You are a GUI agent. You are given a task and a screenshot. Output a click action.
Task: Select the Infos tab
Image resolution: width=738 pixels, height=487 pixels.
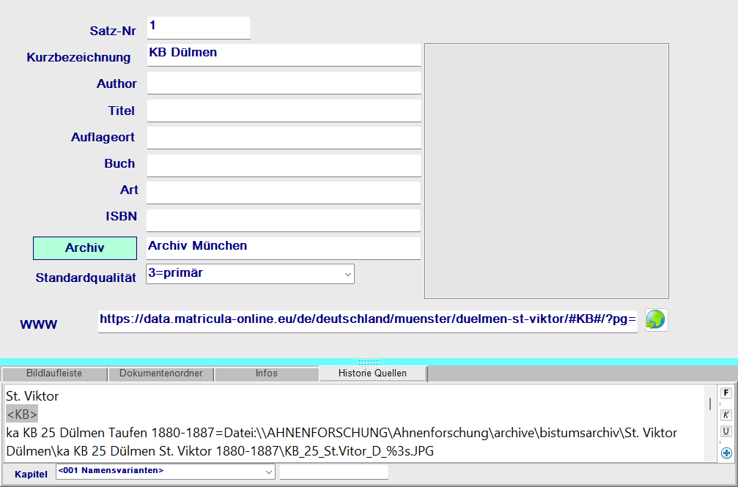click(266, 373)
